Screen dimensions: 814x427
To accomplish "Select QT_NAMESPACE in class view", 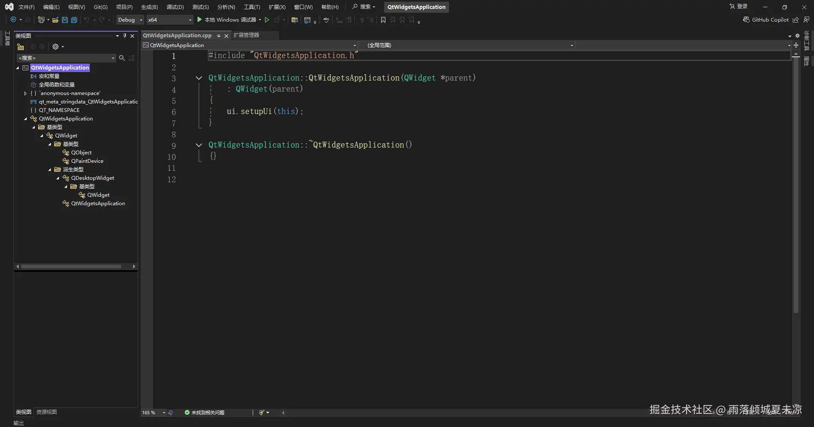I will [x=59, y=110].
